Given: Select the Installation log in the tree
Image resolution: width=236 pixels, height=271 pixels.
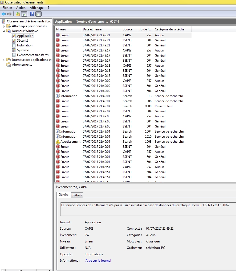Looking at the screenshot, I should pyautogui.click(x=25, y=45).
